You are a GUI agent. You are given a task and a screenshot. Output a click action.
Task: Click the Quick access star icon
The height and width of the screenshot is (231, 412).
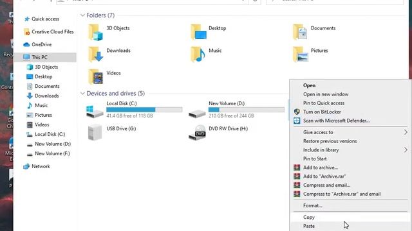pos(26,19)
